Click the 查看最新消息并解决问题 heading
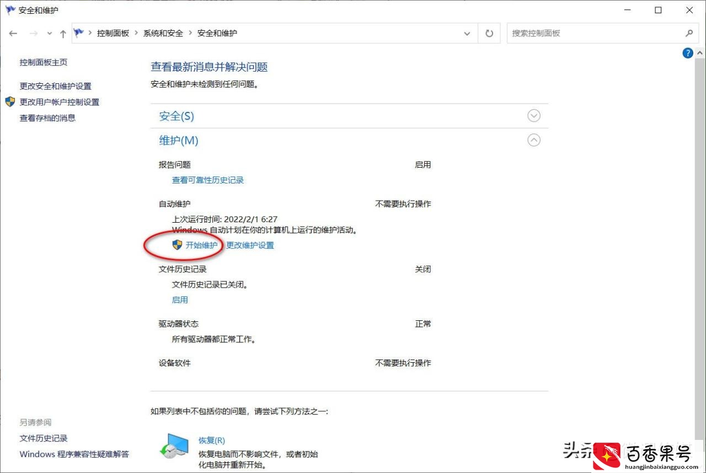Screen dimensions: 706x473 (x=209, y=67)
